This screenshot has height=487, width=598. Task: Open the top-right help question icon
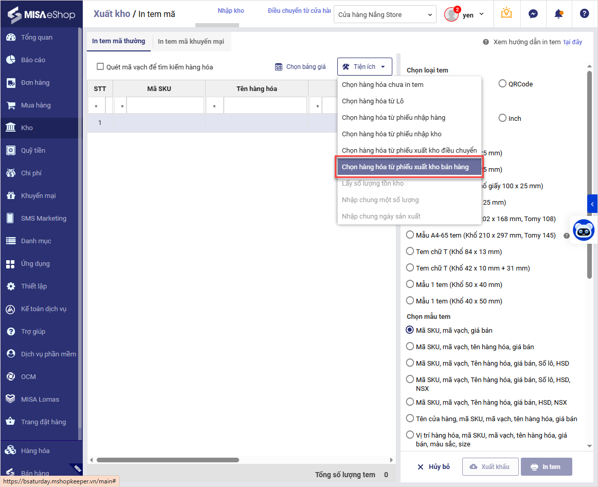584,14
